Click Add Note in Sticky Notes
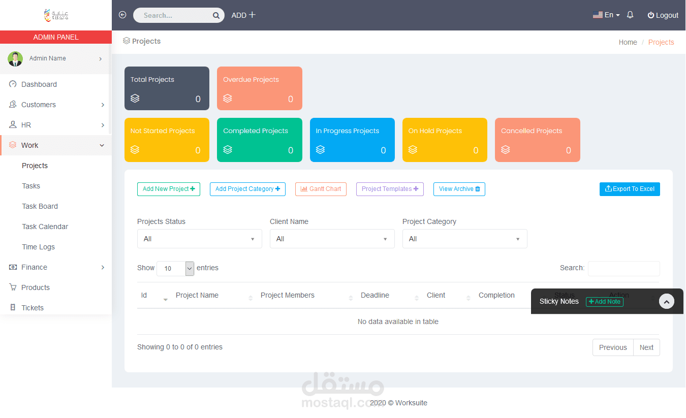 click(x=605, y=302)
